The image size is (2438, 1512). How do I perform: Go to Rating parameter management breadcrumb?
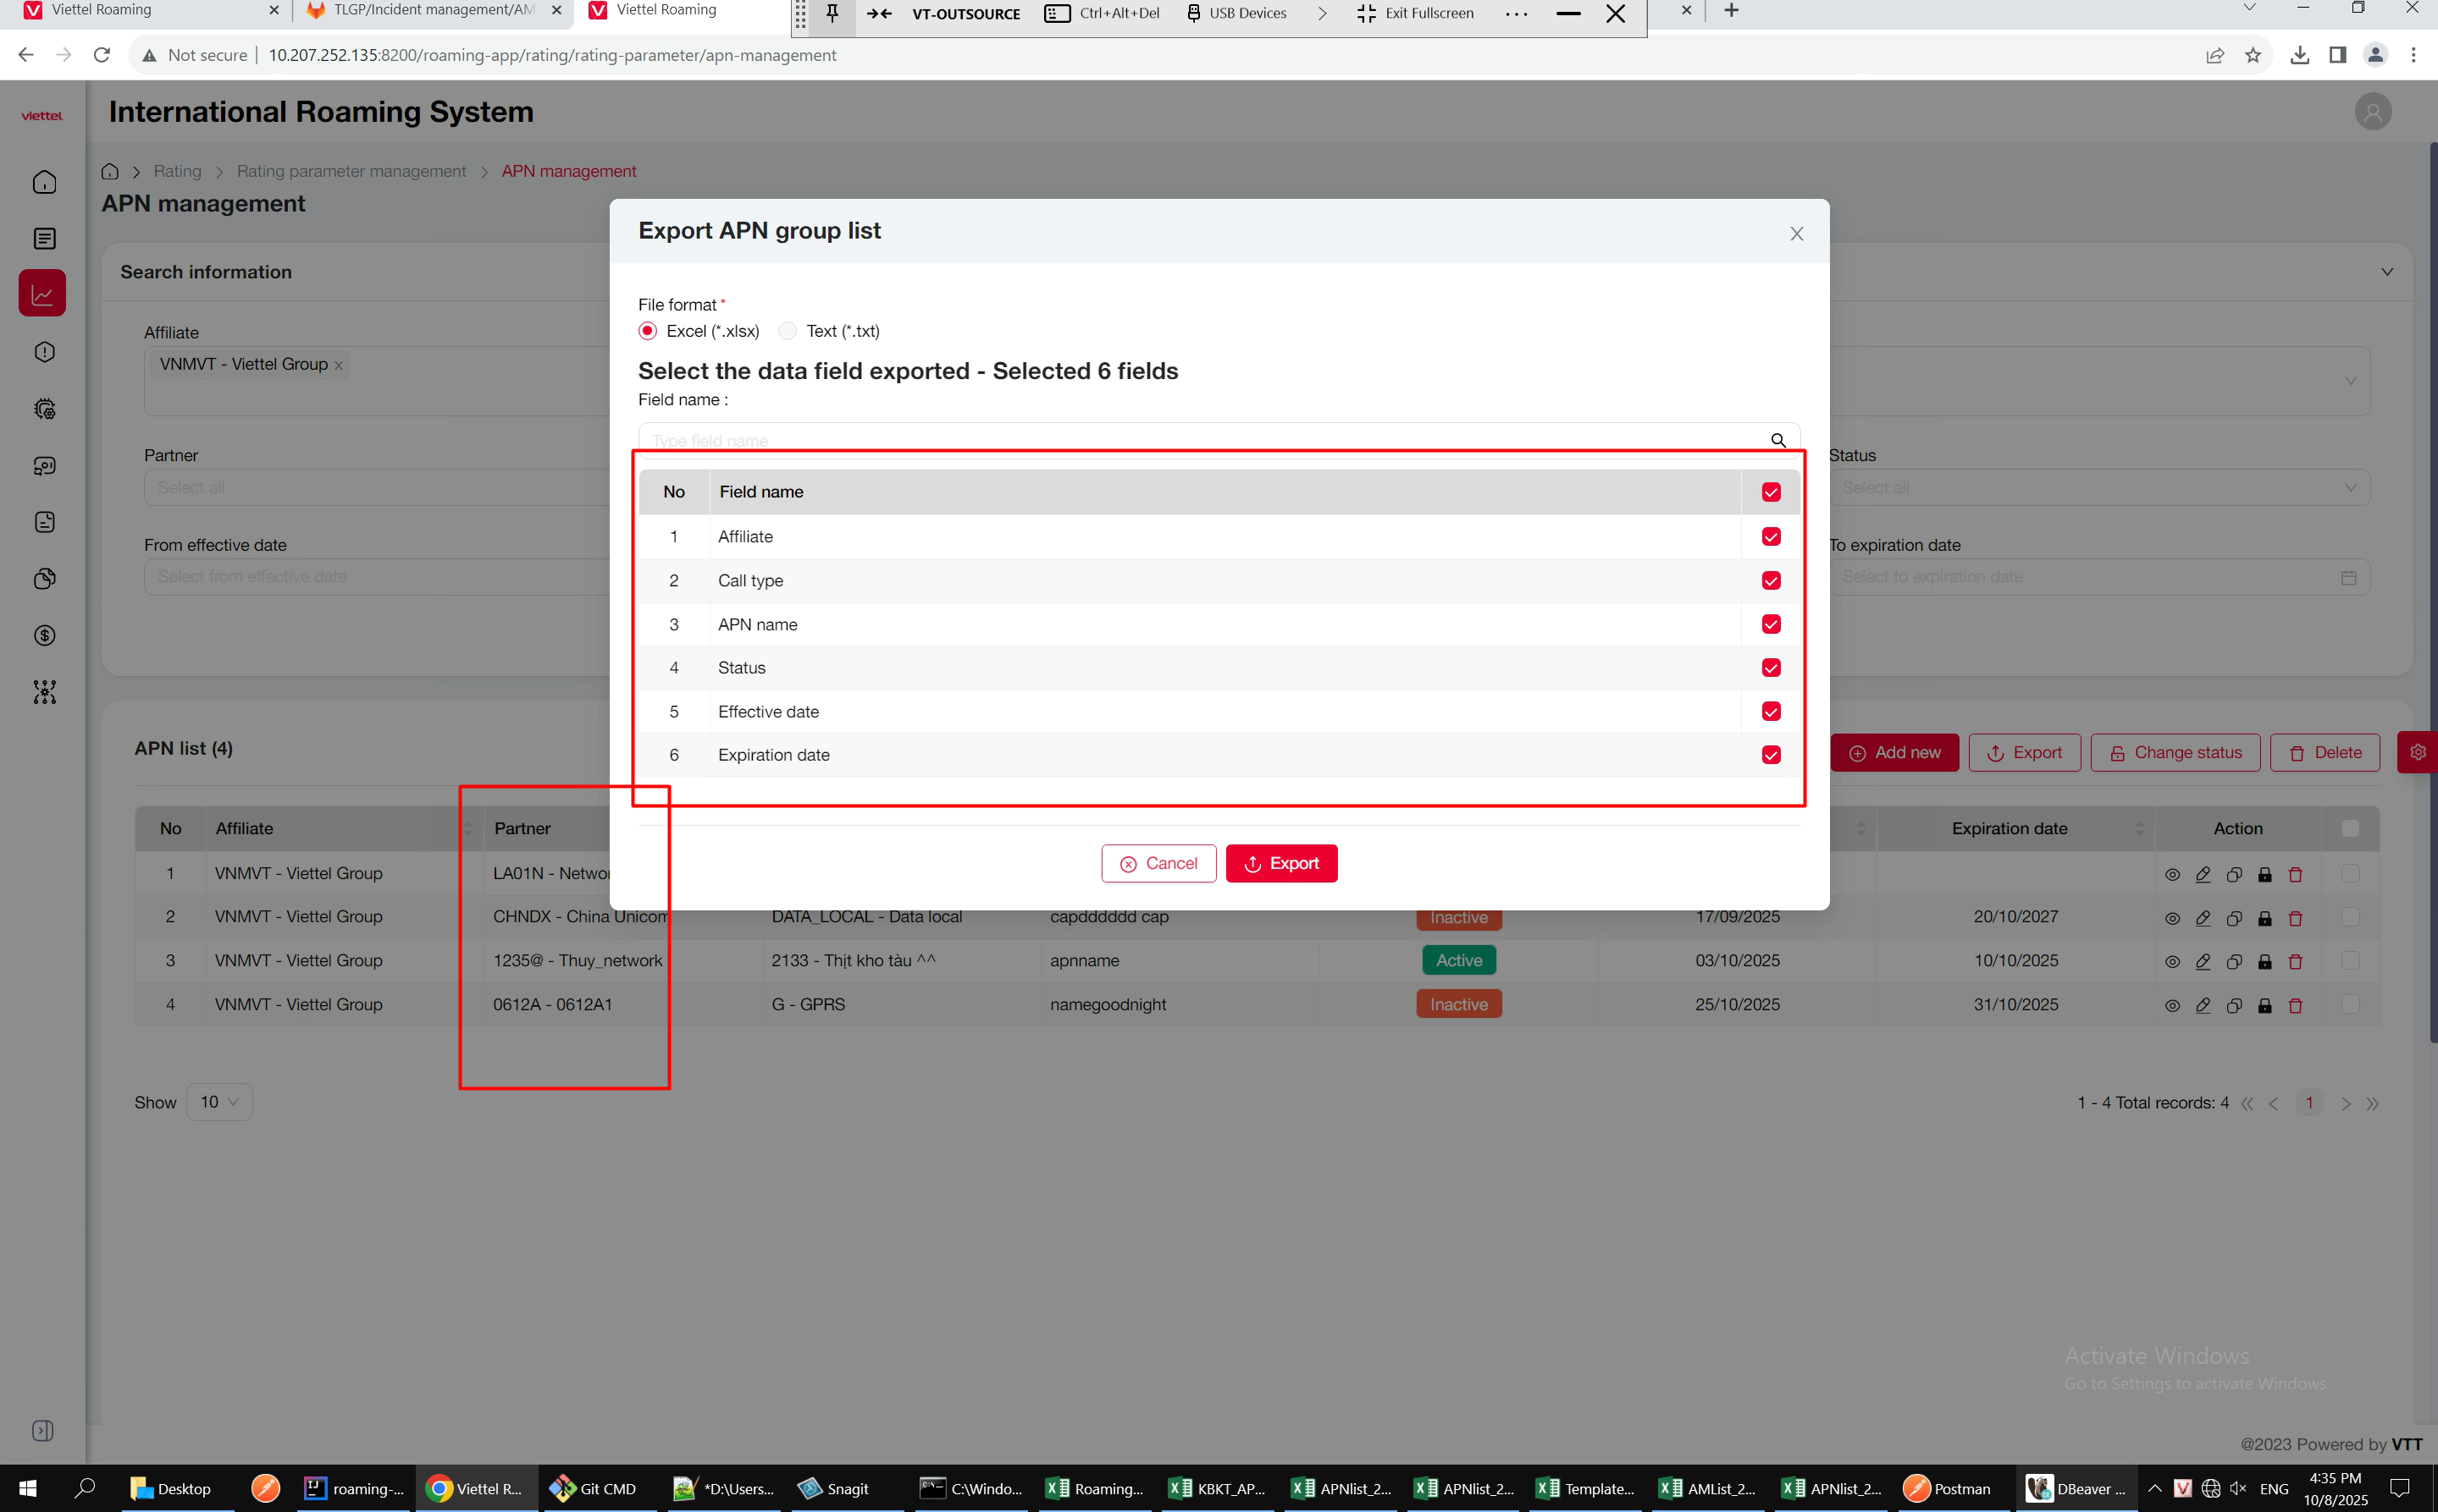[351, 171]
